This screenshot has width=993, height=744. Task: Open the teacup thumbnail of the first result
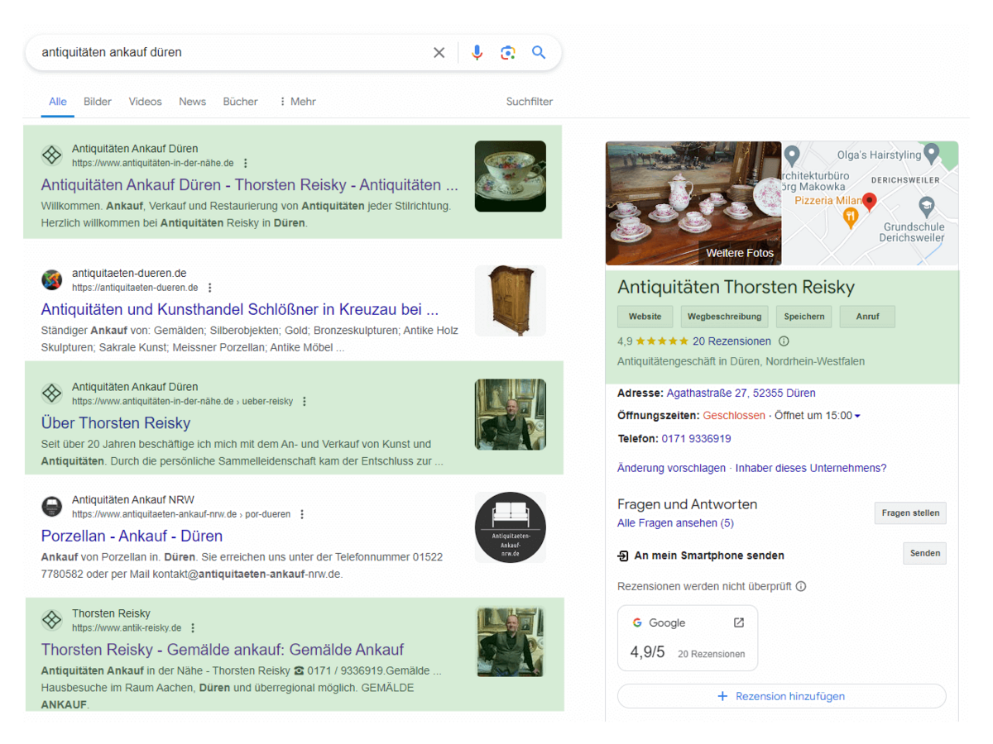[511, 176]
